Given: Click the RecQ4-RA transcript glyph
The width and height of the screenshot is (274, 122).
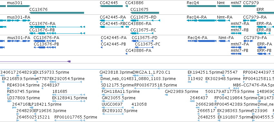Looking at the screenshot, I should pyautogui.click(x=201, y=20).
